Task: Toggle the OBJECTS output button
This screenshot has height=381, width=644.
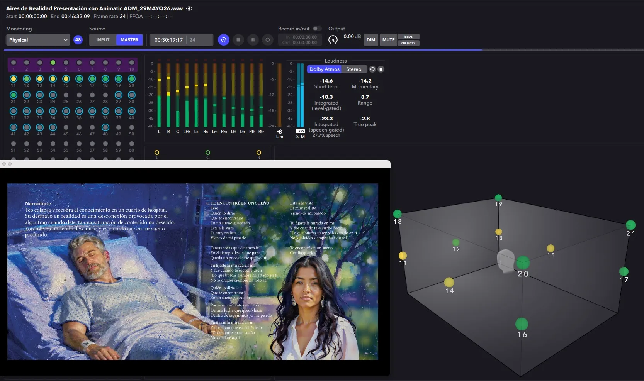Action: (x=408, y=43)
